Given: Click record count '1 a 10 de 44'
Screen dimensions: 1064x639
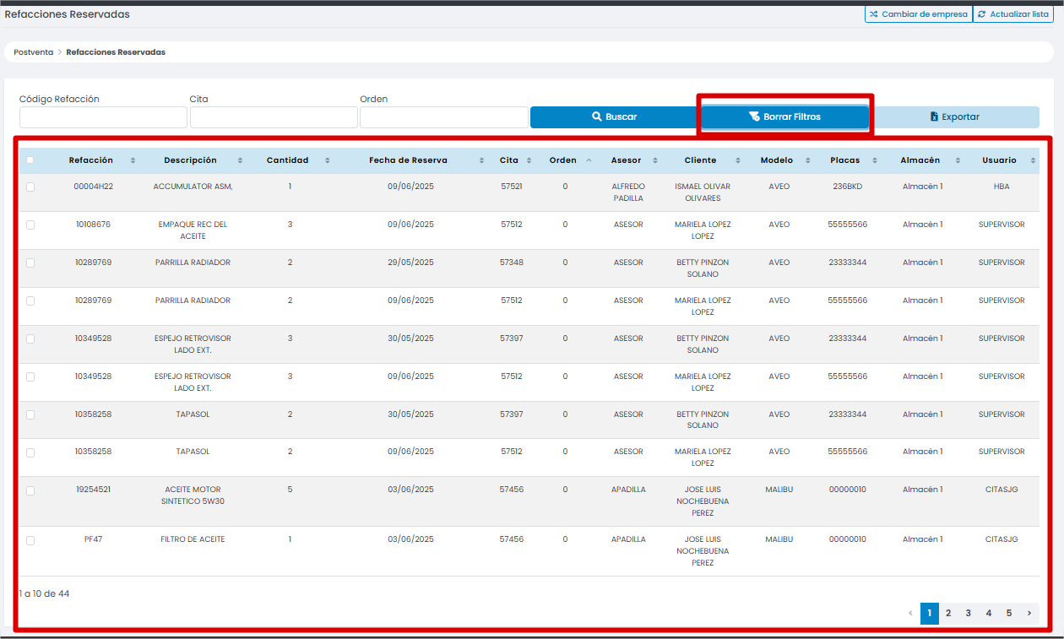Looking at the screenshot, I should [45, 594].
